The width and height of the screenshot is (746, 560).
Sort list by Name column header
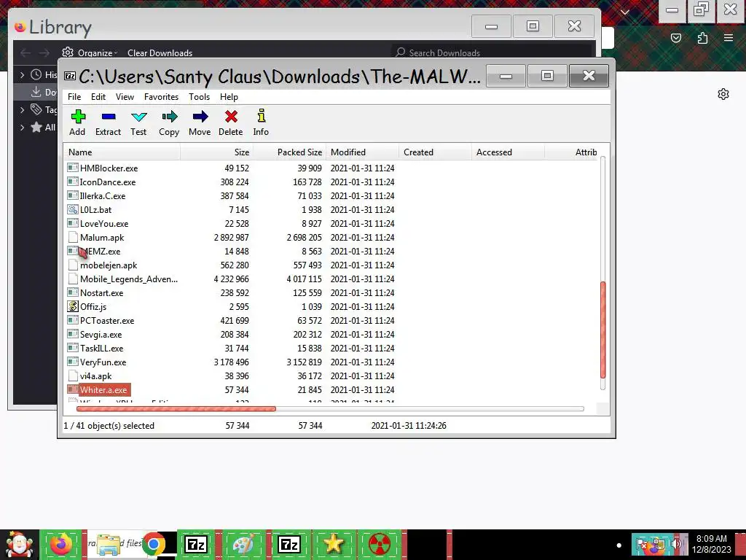(x=122, y=152)
